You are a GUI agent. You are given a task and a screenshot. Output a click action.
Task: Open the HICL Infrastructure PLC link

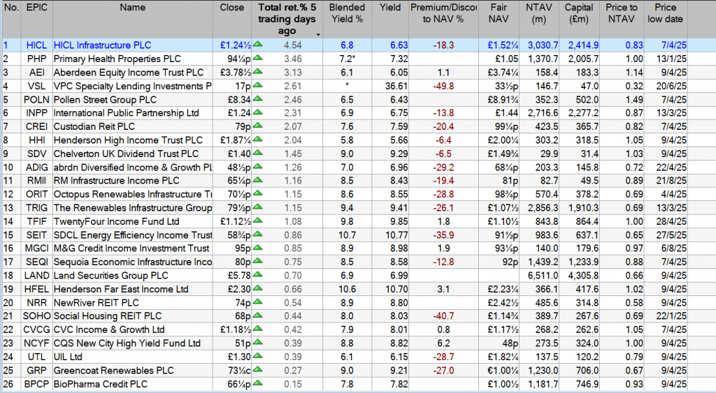click(102, 45)
